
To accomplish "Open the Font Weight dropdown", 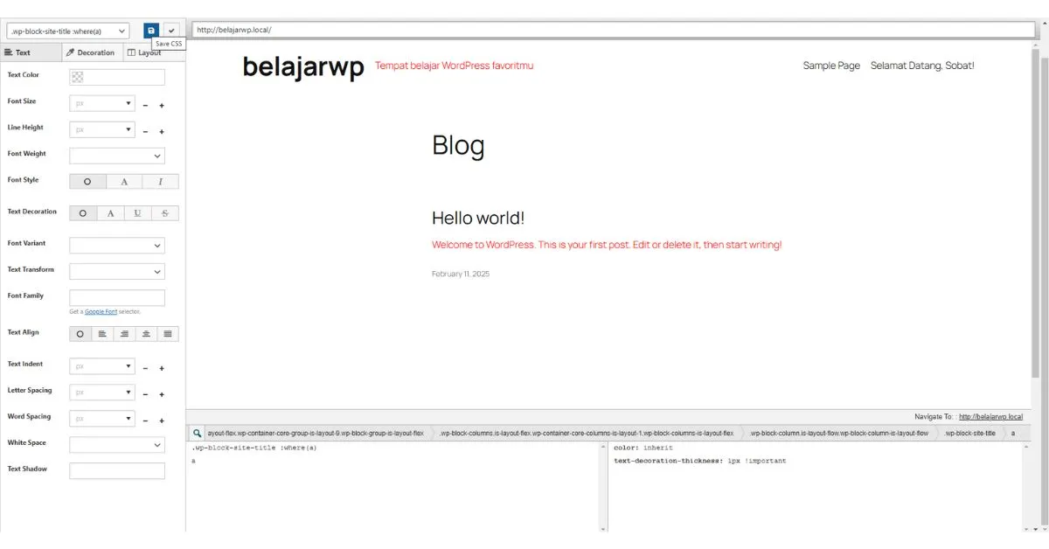I will [x=117, y=155].
